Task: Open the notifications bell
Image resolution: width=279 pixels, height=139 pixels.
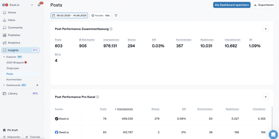Action: click(x=39, y=5)
